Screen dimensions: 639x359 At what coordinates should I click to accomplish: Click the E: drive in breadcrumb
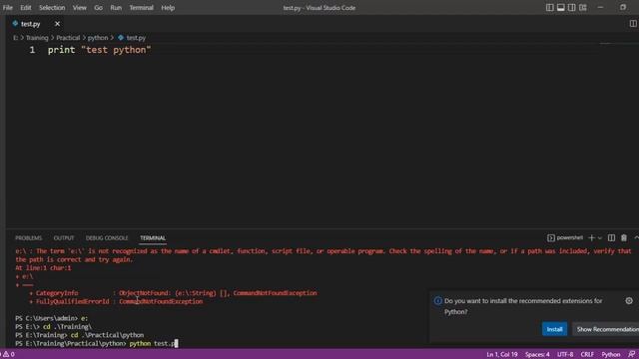pyautogui.click(x=16, y=38)
